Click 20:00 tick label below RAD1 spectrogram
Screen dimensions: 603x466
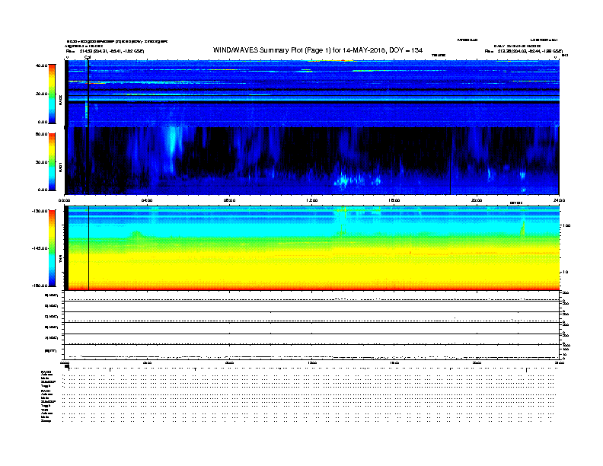tap(477, 200)
